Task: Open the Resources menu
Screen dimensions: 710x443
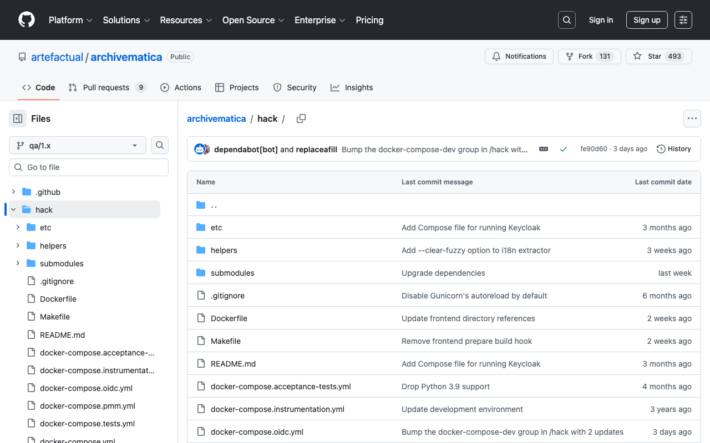Action: pos(185,20)
